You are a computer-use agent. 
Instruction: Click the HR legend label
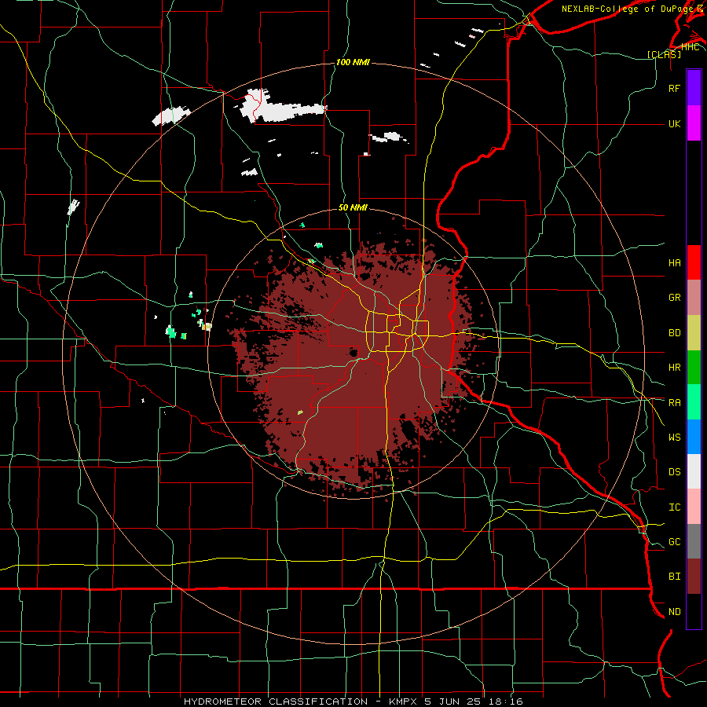pos(674,368)
